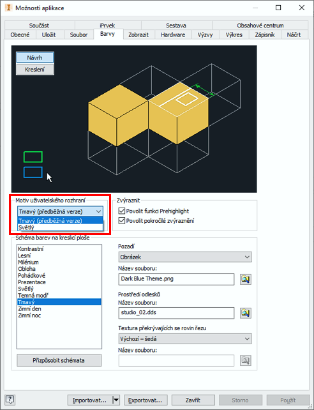
Task: Toggle Povolit pokročilé zvýraznění checkbox
Action: [x=121, y=221]
